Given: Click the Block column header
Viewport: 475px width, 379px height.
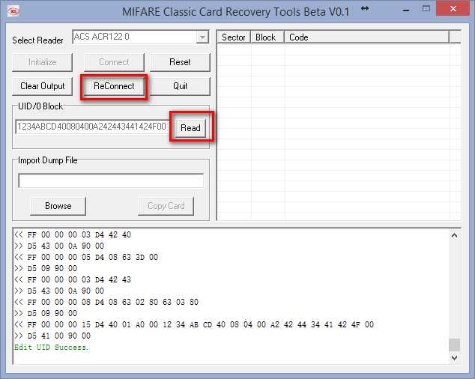Looking at the screenshot, I should 267,37.
